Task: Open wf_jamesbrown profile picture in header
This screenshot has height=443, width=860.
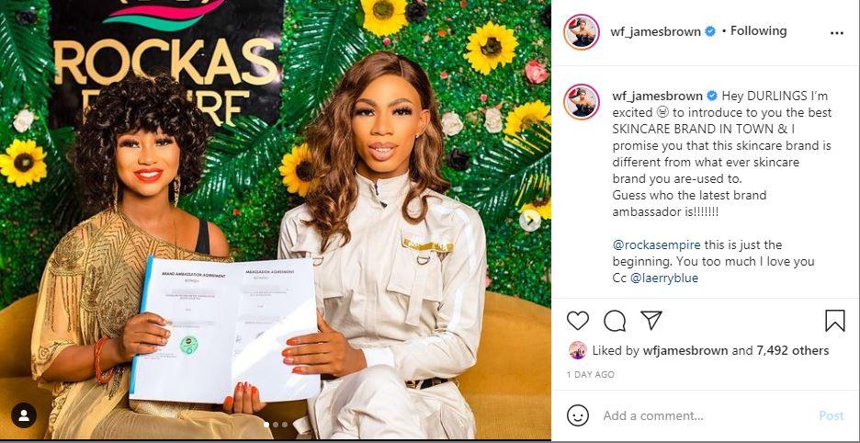Action: click(x=582, y=32)
